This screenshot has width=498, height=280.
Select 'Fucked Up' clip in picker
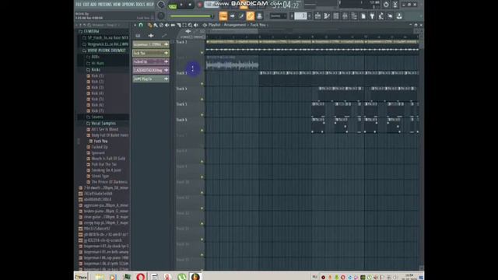click(x=150, y=61)
